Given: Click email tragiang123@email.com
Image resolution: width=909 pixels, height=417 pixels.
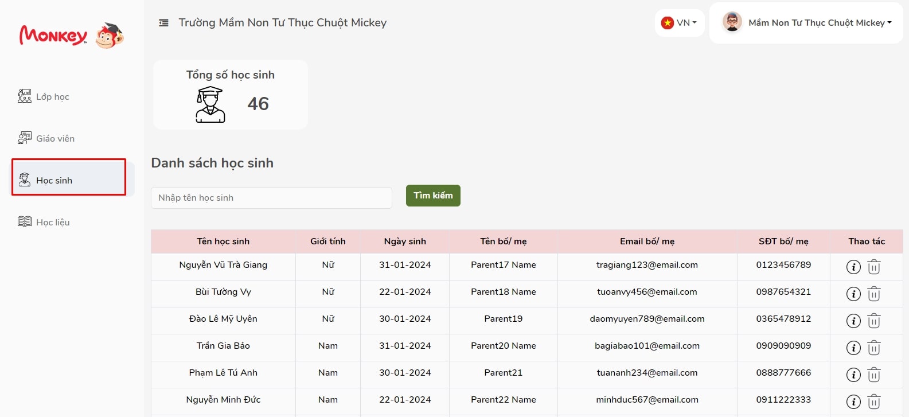Looking at the screenshot, I should [647, 265].
